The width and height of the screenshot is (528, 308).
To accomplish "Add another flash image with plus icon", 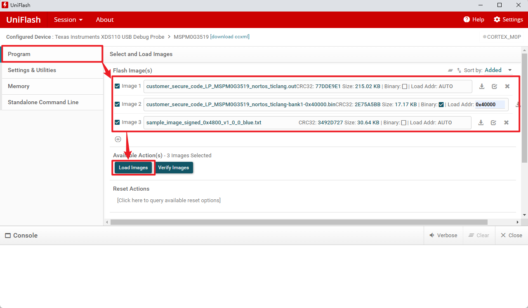I will pos(118,139).
